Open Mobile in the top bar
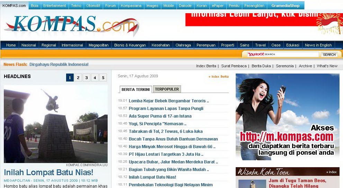 [x=169, y=6]
